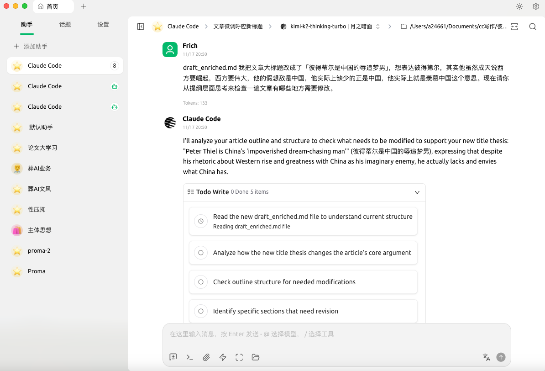Viewport: 545px width, 371px height.
Task: Click the translate icon in input bar
Action: pos(486,357)
